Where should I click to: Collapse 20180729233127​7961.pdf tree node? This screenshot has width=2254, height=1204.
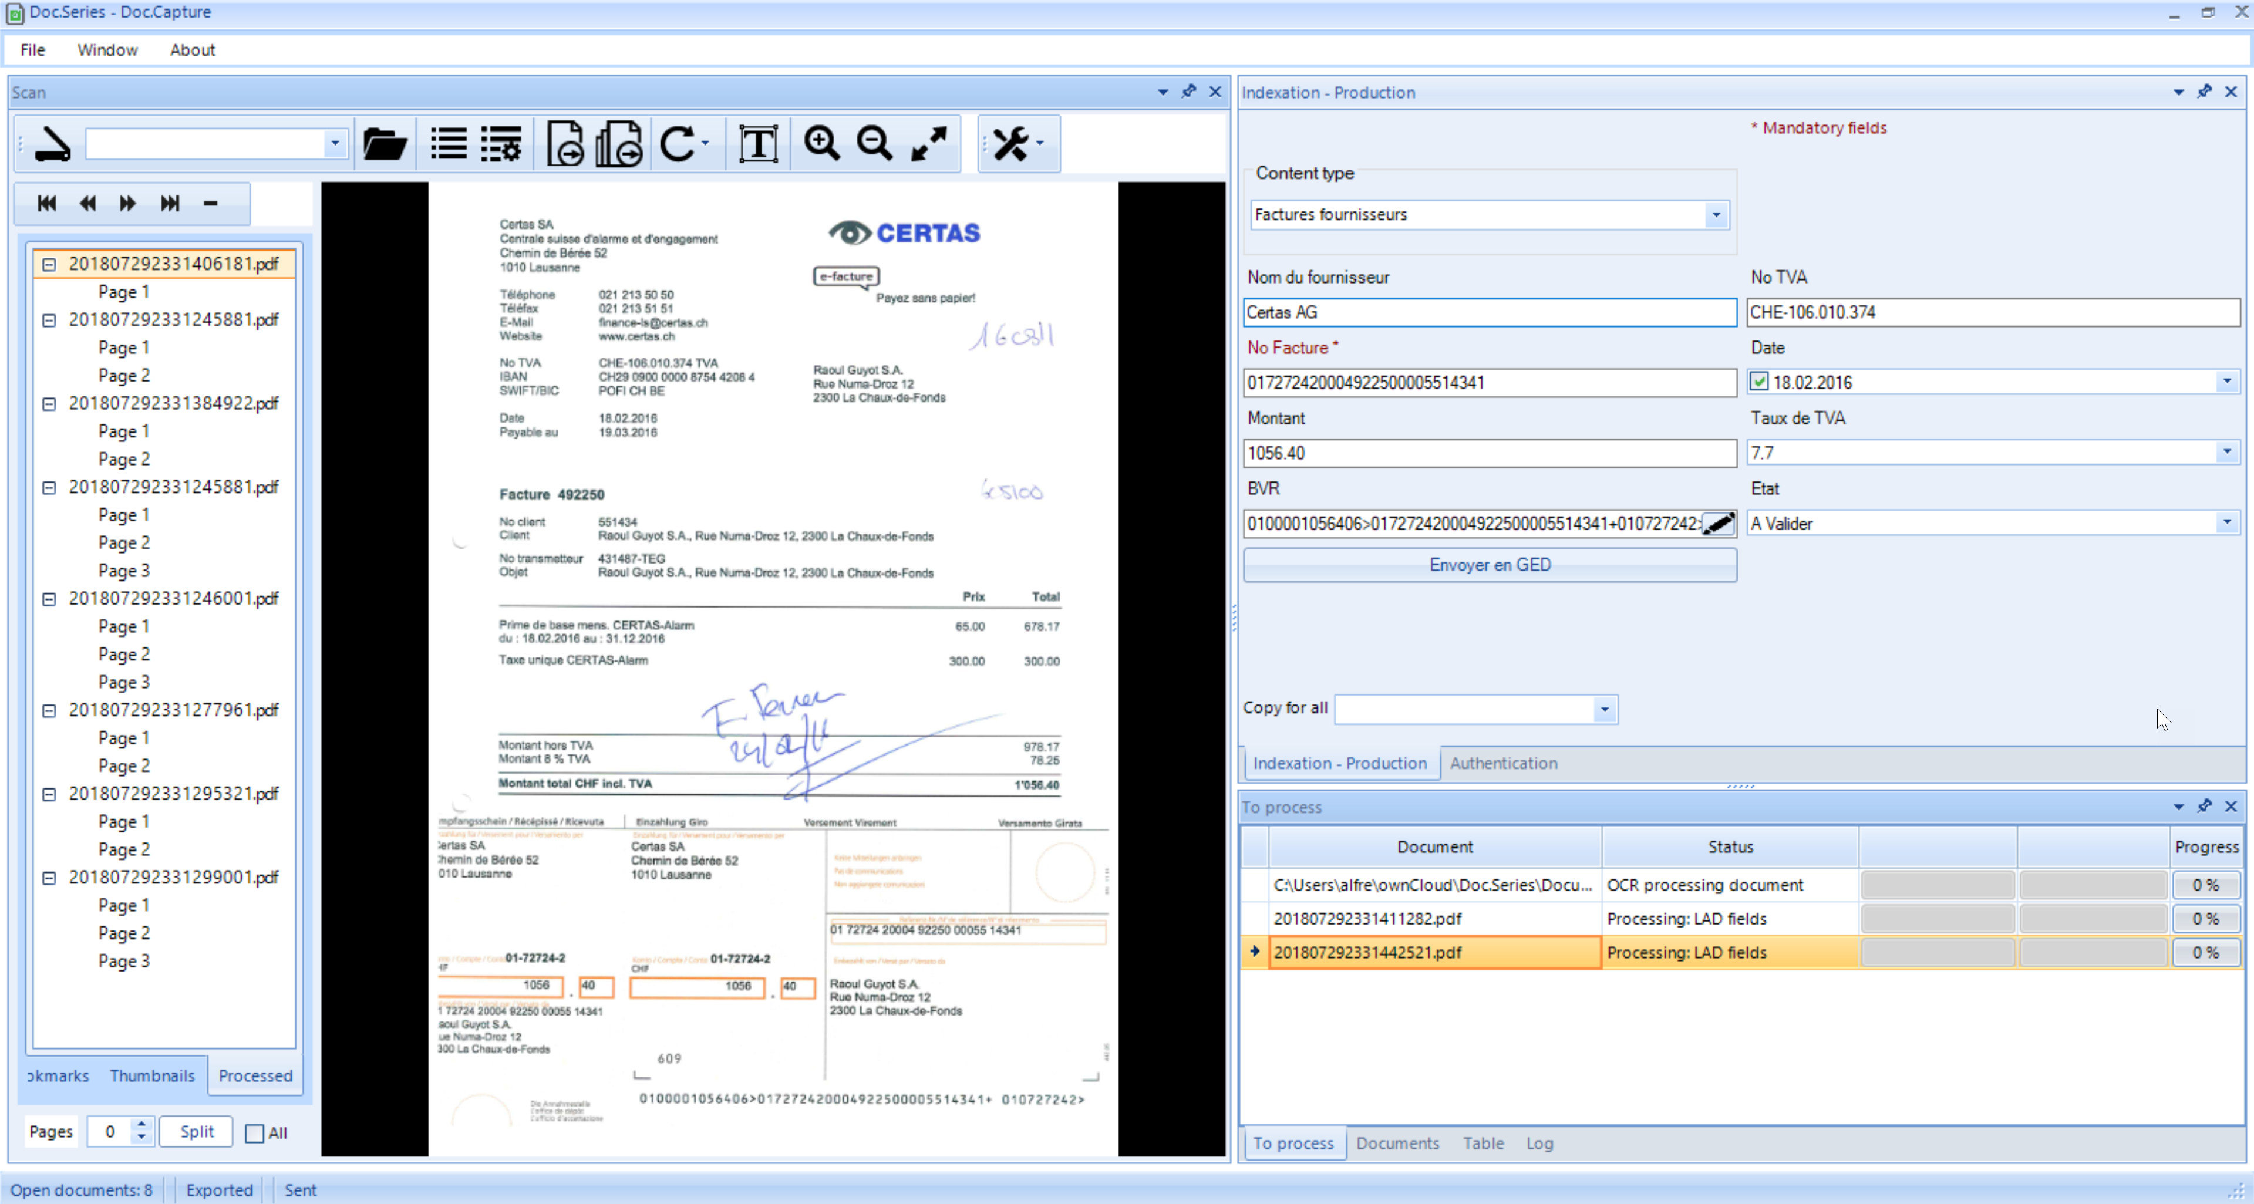[x=49, y=710]
